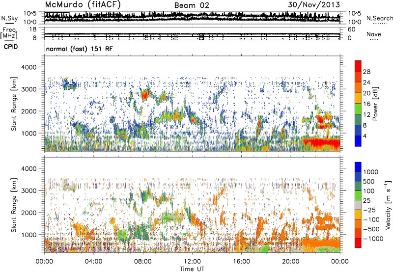Click the gray segment of the Velocity colorbar
The image size is (393, 272).
tap(358, 205)
